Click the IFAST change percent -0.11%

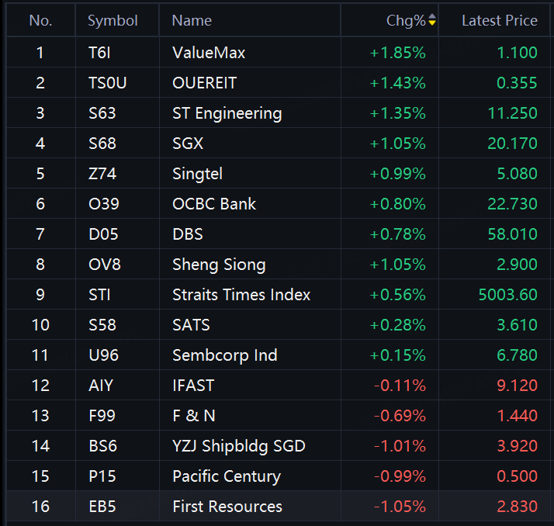[400, 386]
